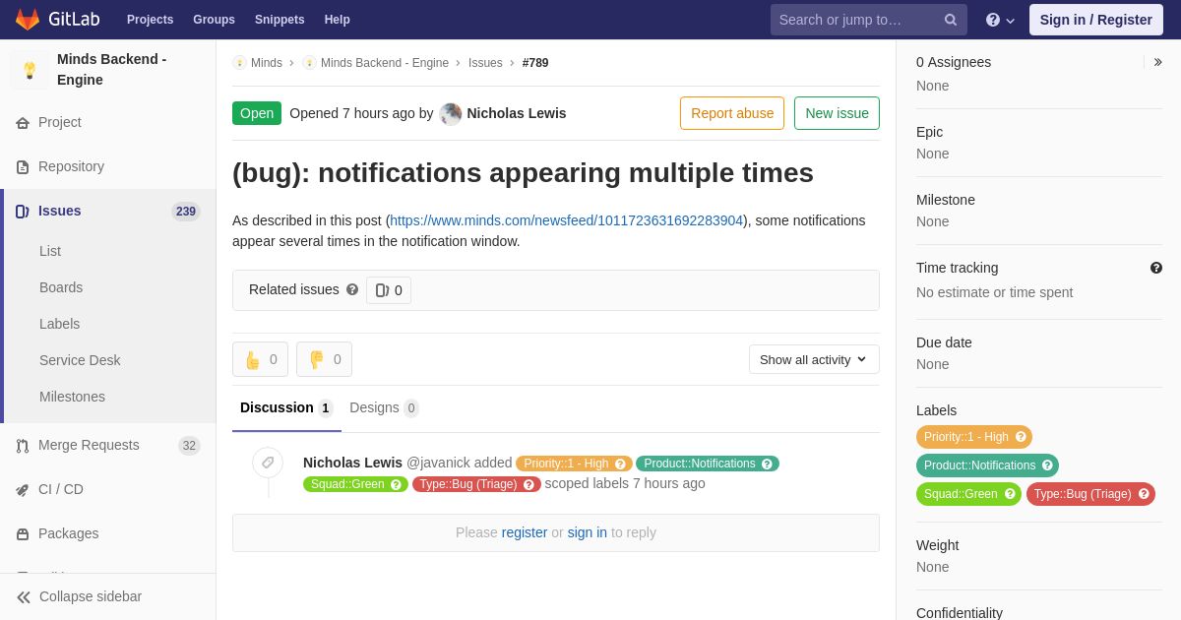Switch to the Discussion tab

(286, 408)
